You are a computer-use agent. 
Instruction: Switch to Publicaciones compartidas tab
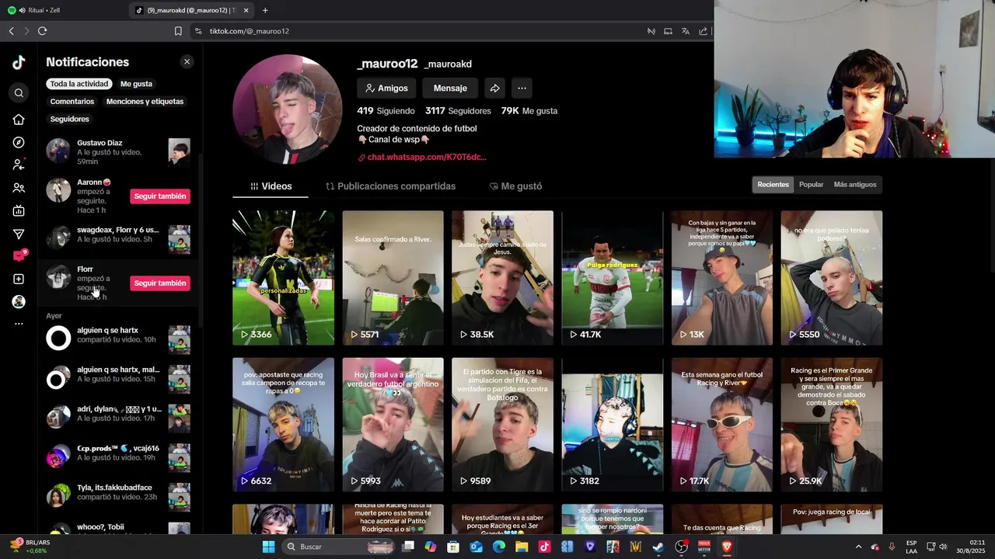(390, 186)
